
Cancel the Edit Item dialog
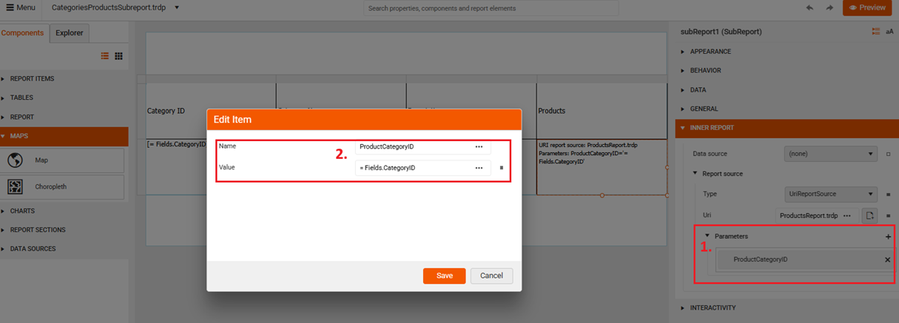[x=491, y=276]
